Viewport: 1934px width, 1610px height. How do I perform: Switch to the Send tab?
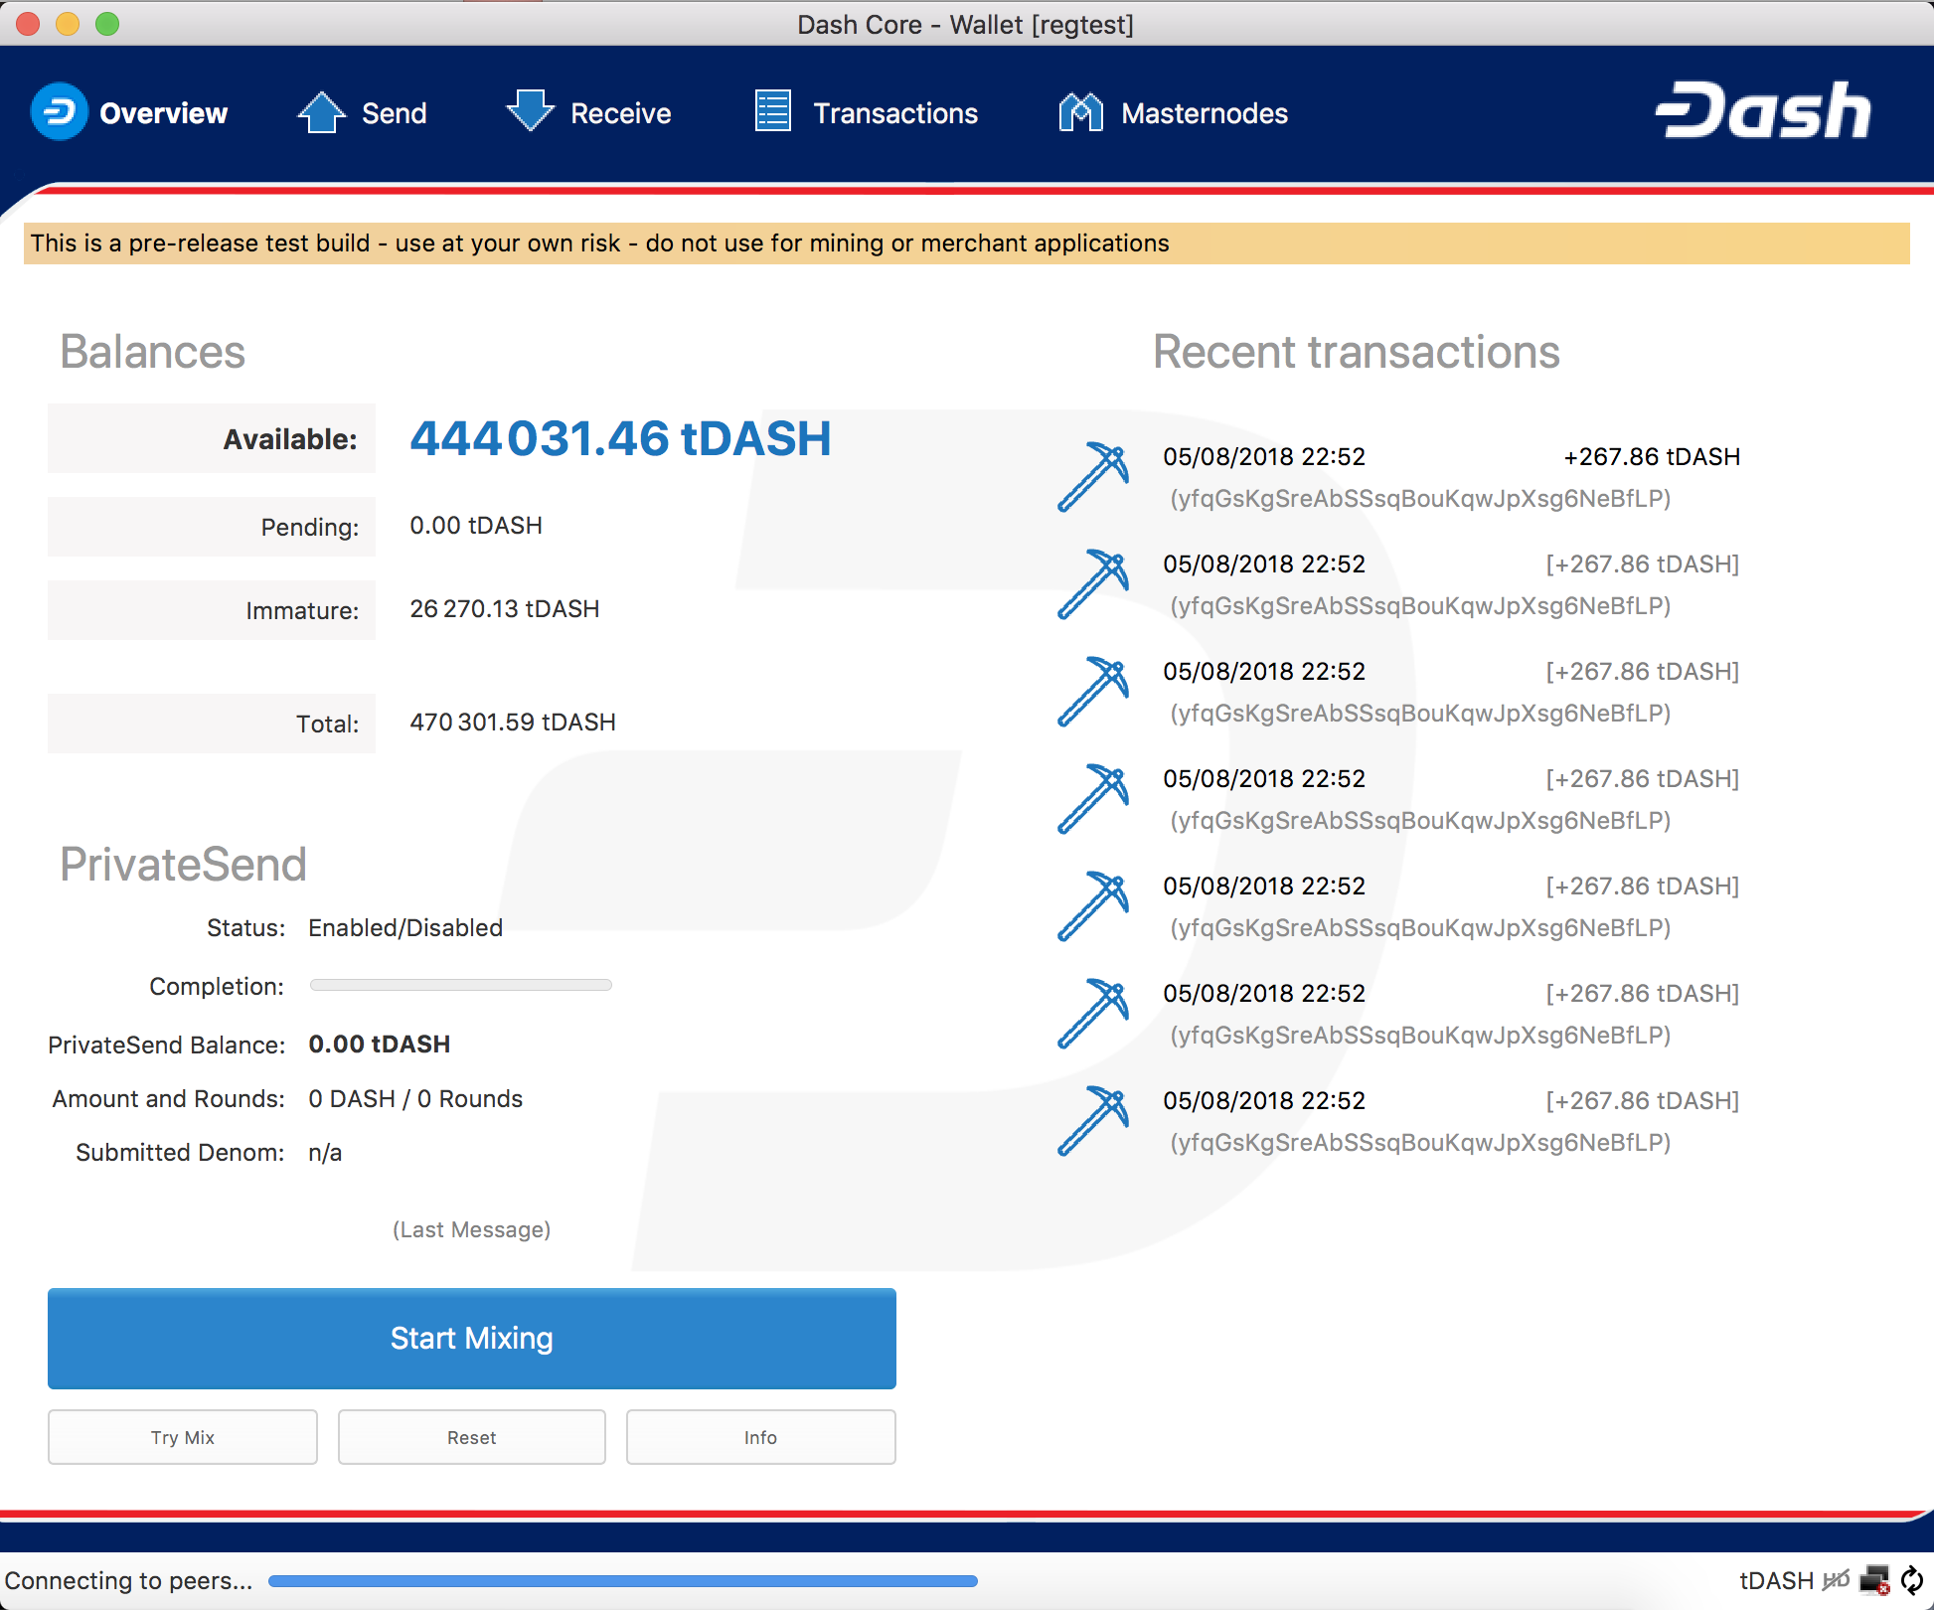click(x=362, y=112)
